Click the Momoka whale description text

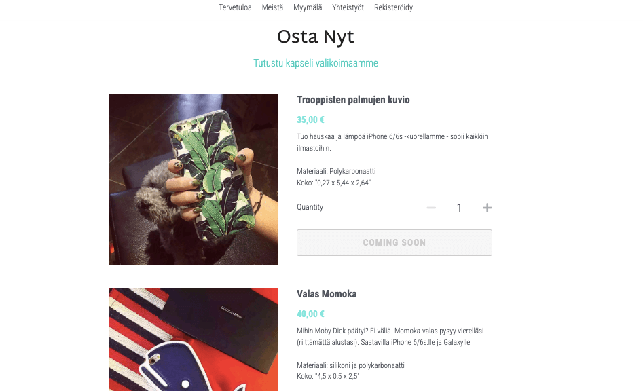click(x=394, y=336)
